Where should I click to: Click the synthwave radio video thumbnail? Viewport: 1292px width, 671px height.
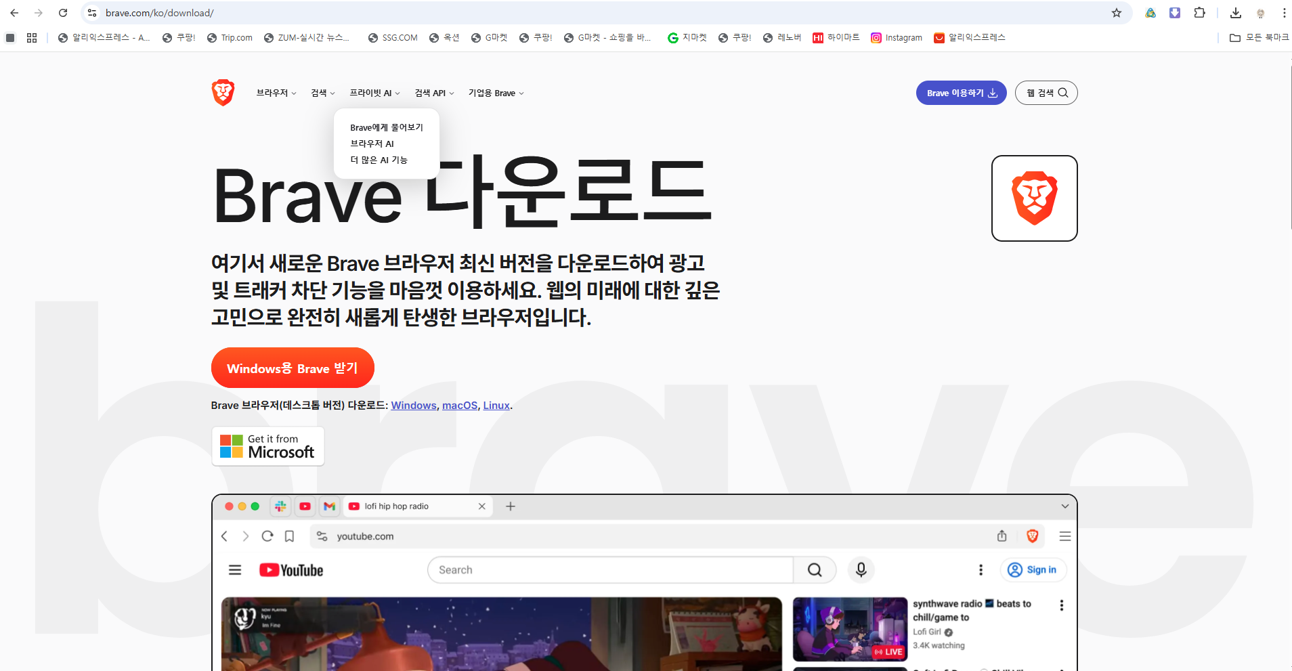pyautogui.click(x=850, y=630)
